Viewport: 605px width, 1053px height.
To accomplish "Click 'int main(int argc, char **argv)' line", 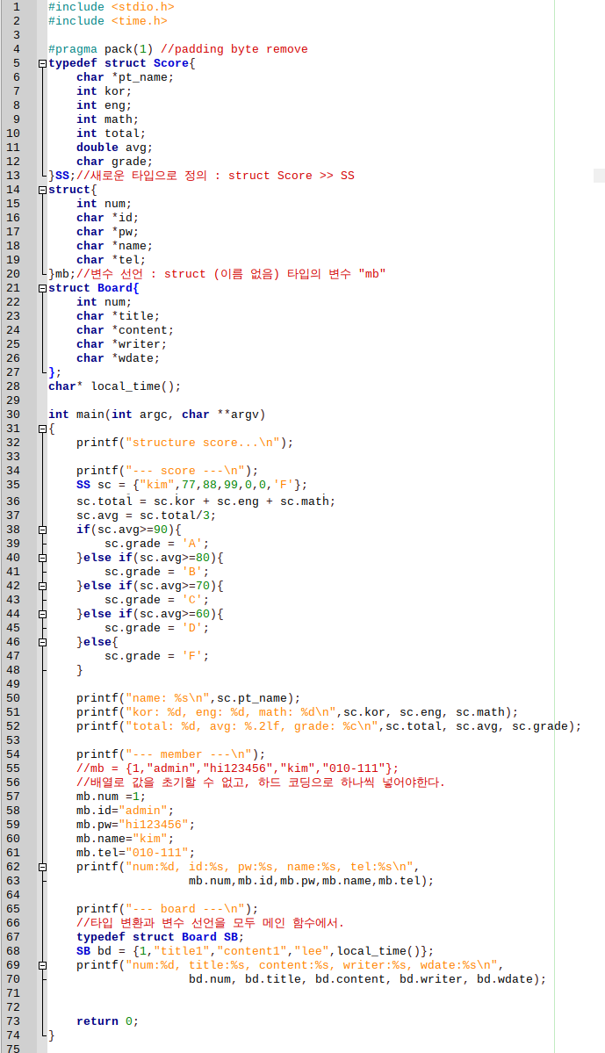I will click(157, 415).
